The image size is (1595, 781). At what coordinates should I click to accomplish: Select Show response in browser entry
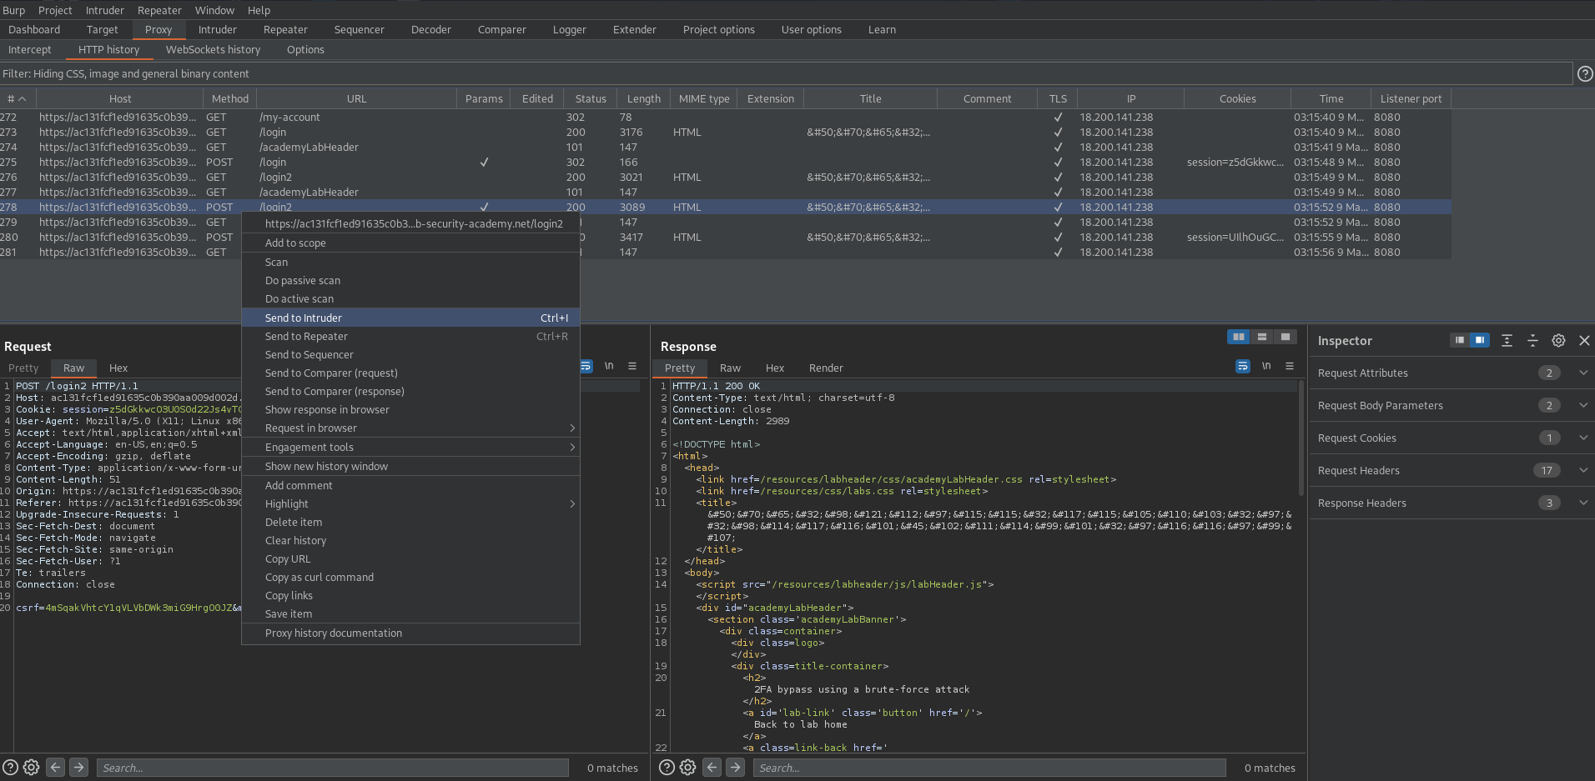click(x=410, y=410)
